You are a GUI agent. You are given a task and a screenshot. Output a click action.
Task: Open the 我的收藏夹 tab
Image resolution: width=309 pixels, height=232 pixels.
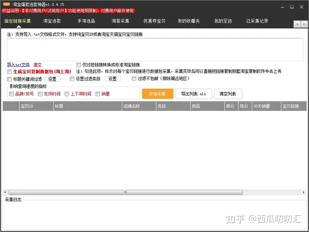(189, 21)
